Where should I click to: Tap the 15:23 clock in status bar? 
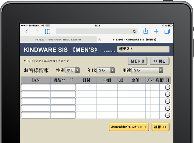point(97,26)
